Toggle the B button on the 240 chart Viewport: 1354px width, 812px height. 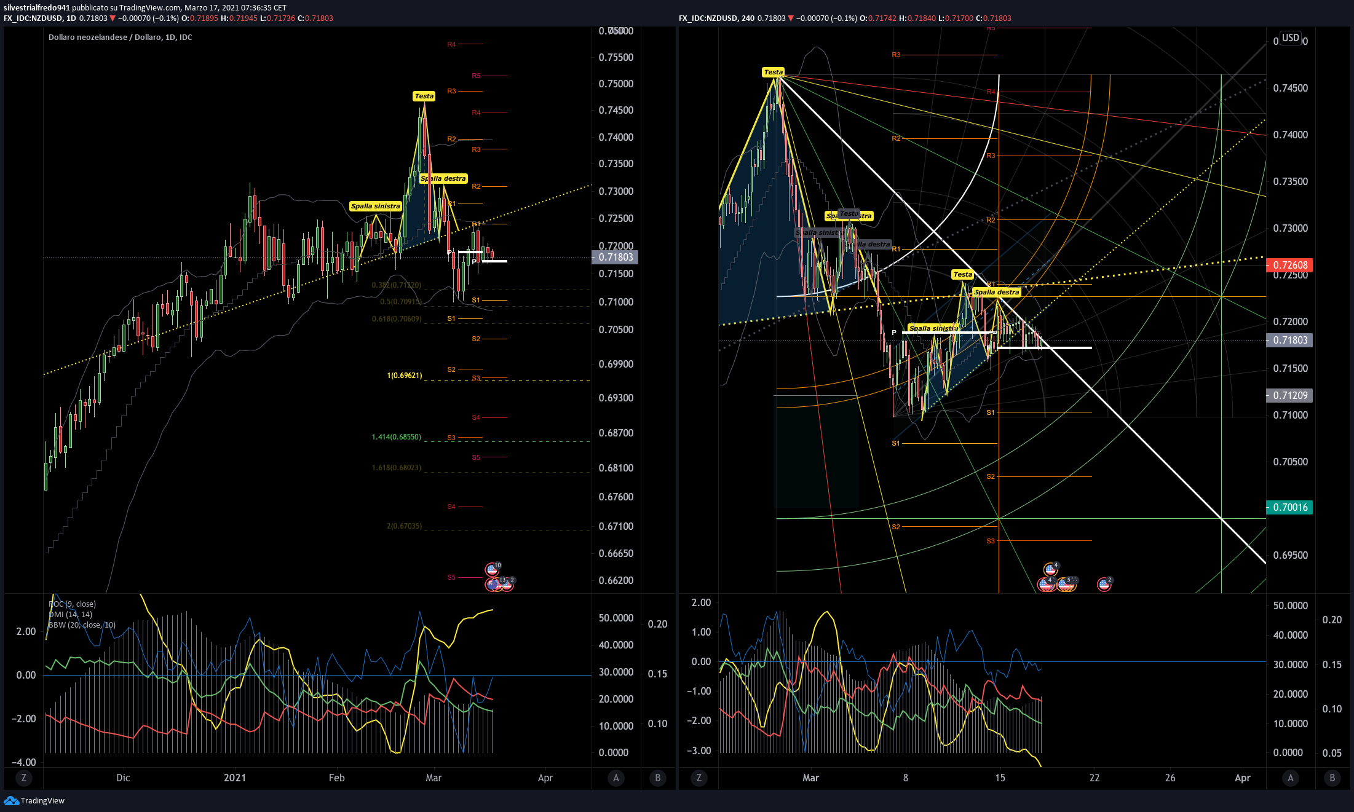[1332, 778]
